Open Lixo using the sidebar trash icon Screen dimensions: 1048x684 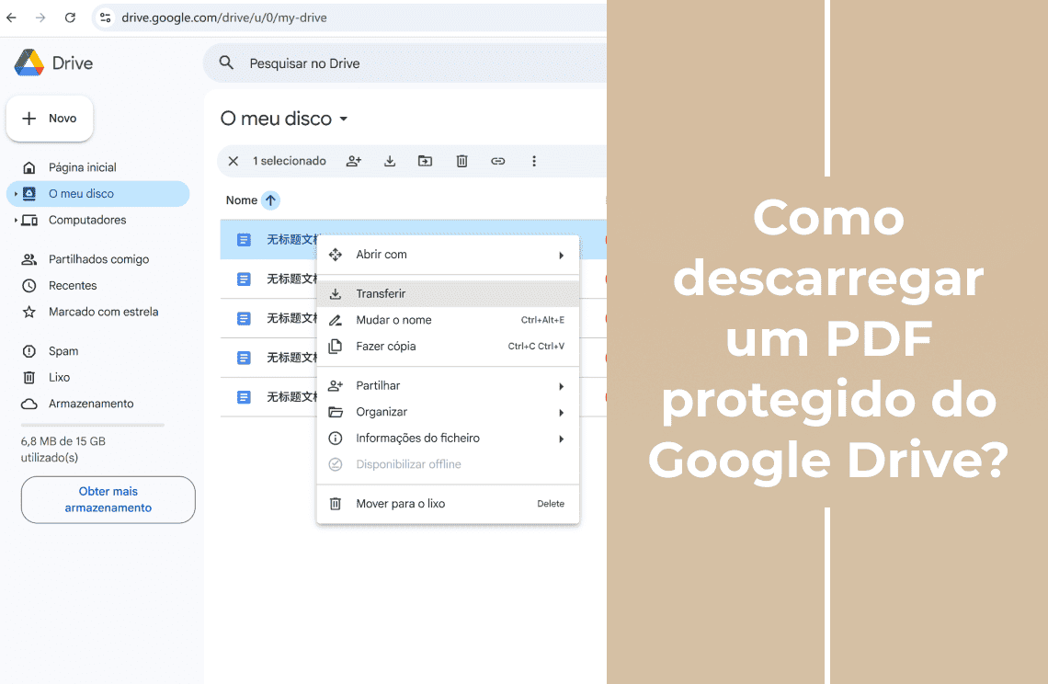(30, 377)
